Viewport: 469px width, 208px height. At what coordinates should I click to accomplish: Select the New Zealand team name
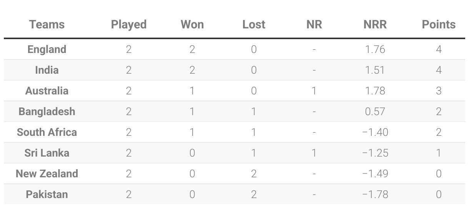(47, 174)
